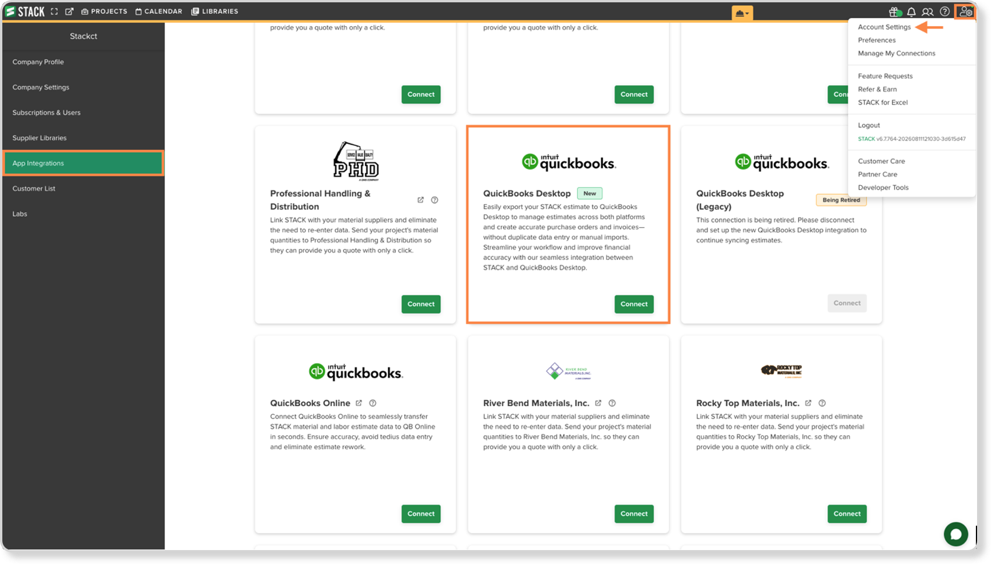
Task: Click QuickBooks logo on Legacy card
Action: [782, 162]
